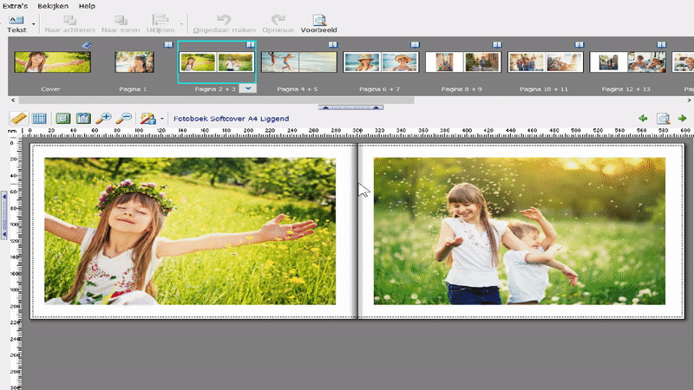Expand the dropdown under Pagina 2 + 3

tap(247, 88)
